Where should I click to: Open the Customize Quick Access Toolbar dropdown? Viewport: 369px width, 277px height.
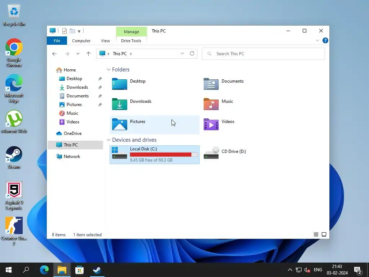coord(79,31)
